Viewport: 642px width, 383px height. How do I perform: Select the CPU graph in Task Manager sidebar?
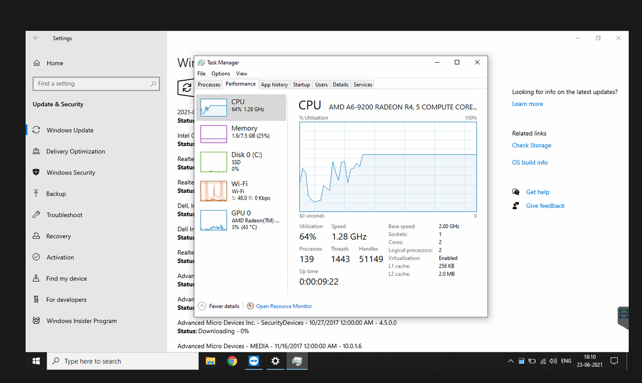point(241,107)
